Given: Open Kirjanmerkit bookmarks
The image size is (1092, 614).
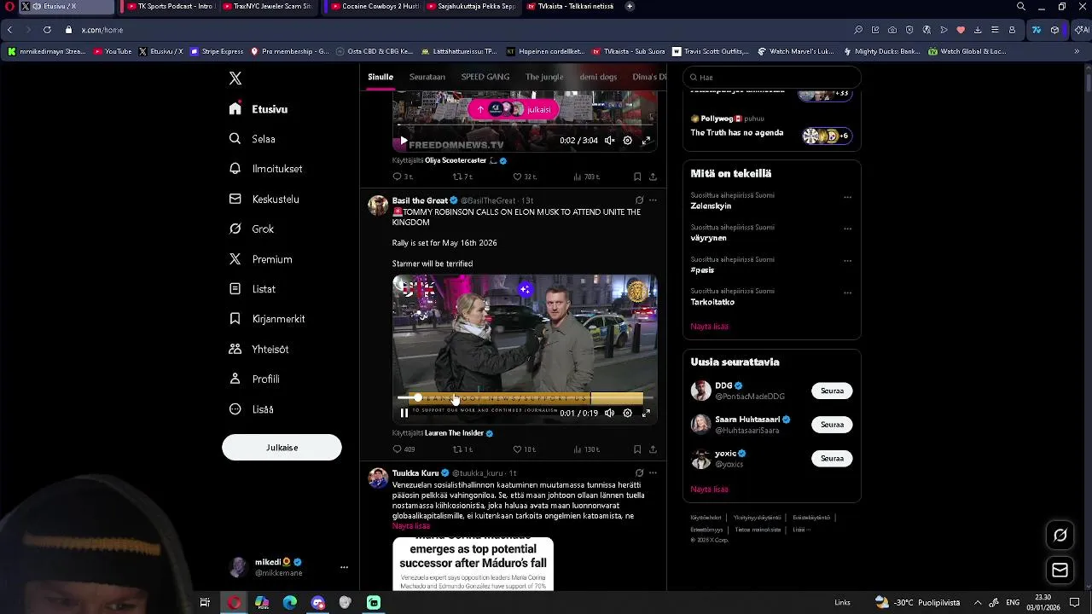Looking at the screenshot, I should click(267, 319).
